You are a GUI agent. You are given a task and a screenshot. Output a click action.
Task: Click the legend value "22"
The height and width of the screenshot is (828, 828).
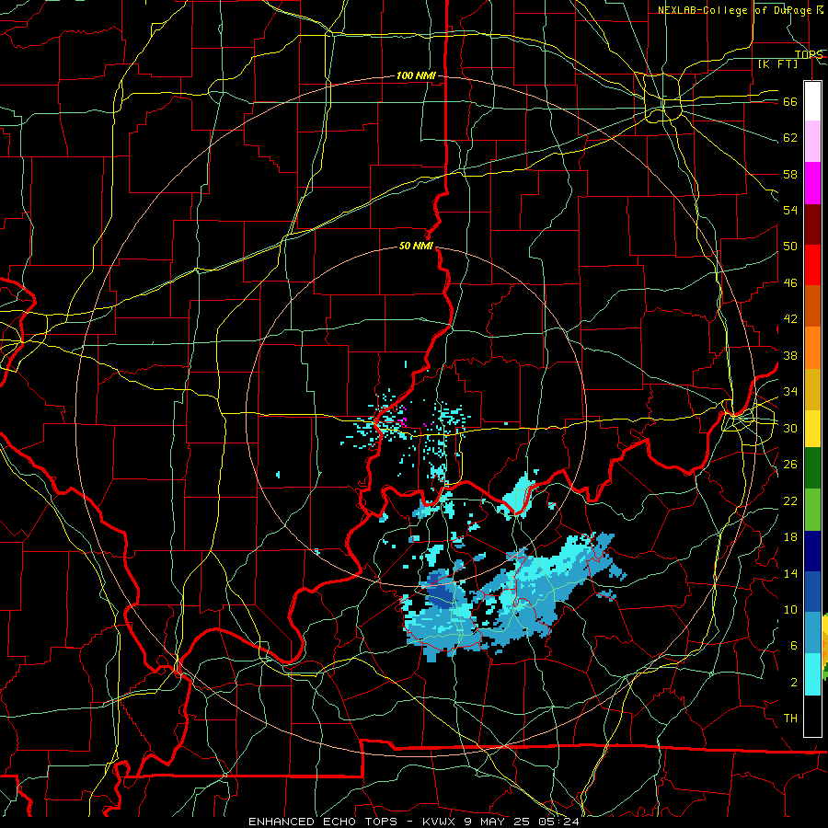tap(790, 500)
